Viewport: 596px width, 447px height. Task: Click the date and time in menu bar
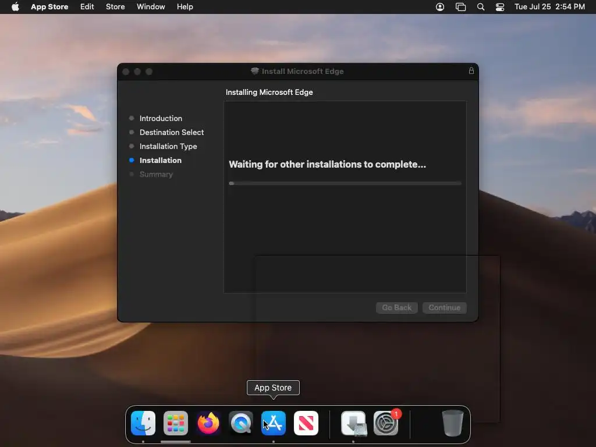pos(549,6)
